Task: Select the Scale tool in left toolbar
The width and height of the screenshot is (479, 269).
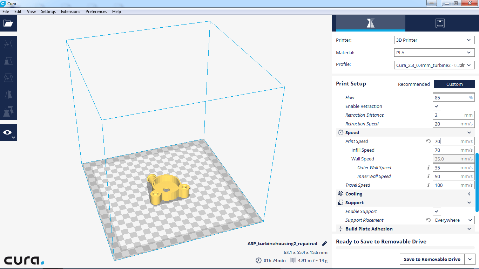Action: [8, 61]
